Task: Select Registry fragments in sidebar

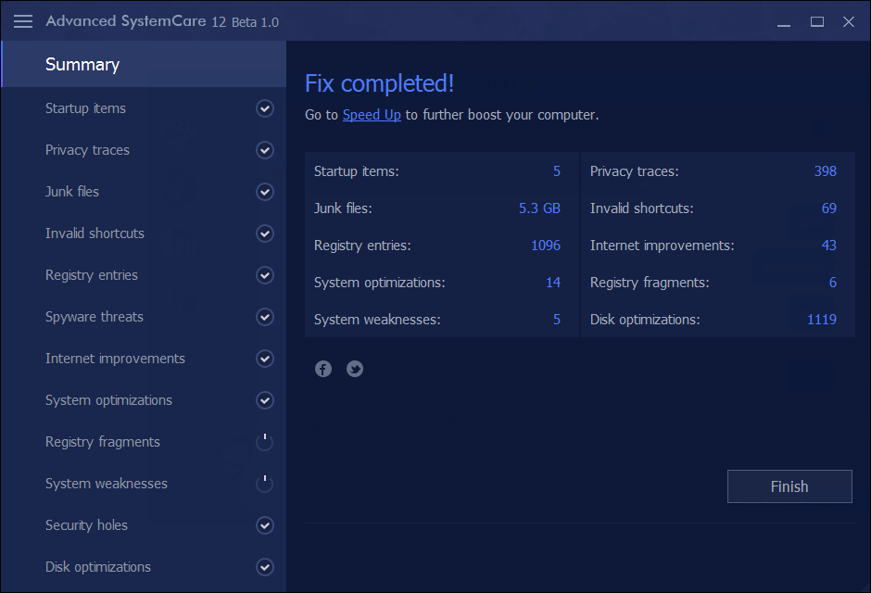Action: 144,442
